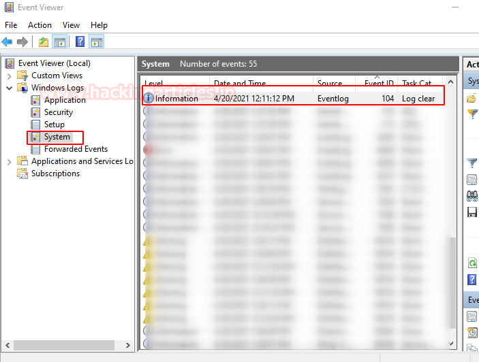Open the blue Help toolbar icon
479x362 pixels.
(x=80, y=42)
